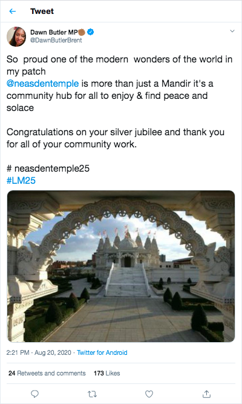Click the 2:21 PM Aug 20, 2020 timestamp
242x404 pixels.
coord(39,352)
